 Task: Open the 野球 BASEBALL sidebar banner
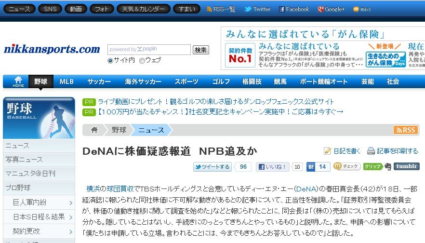(x=39, y=118)
